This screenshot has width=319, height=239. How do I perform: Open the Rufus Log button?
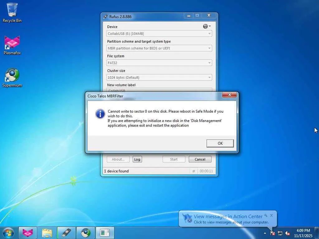point(137,159)
